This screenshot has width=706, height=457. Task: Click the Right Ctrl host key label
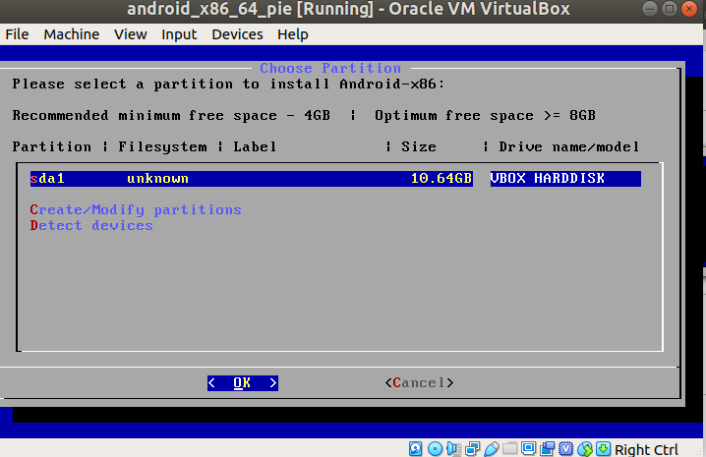[646, 449]
